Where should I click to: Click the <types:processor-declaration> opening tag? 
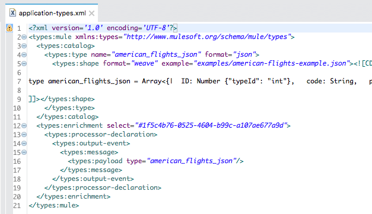[x=101, y=135]
